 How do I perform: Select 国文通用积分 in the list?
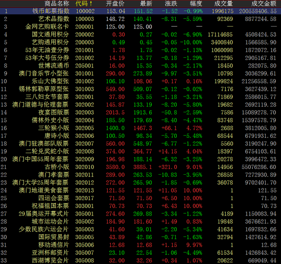[51, 34]
